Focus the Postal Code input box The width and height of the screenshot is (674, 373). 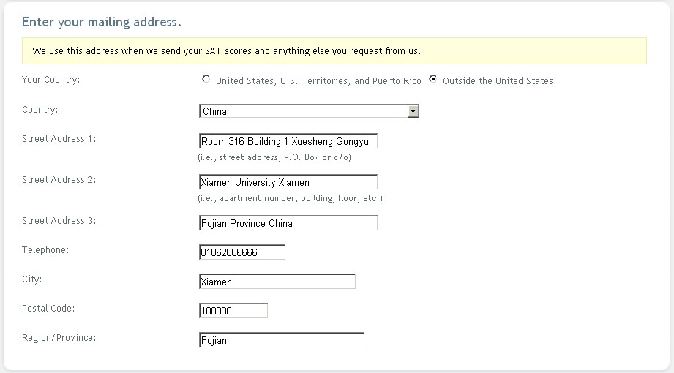233,311
